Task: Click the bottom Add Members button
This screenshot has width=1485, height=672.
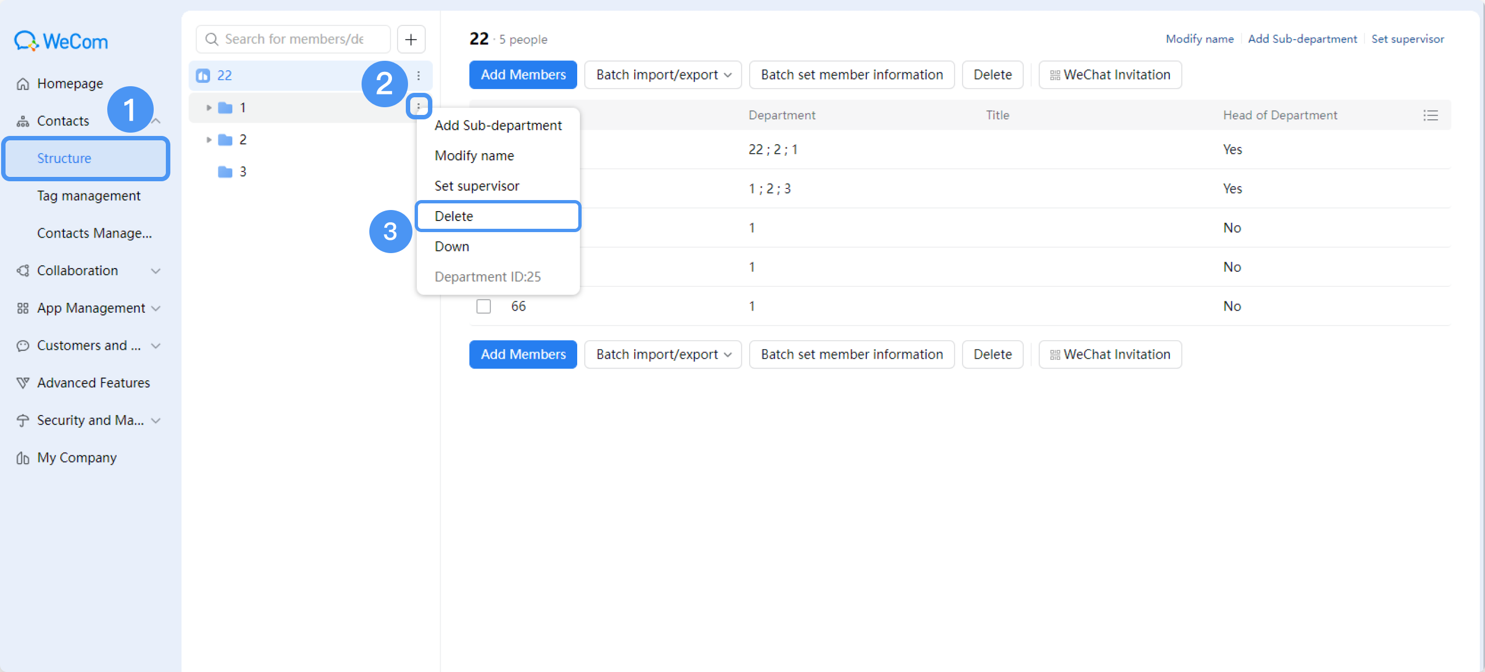Action: (x=524, y=354)
